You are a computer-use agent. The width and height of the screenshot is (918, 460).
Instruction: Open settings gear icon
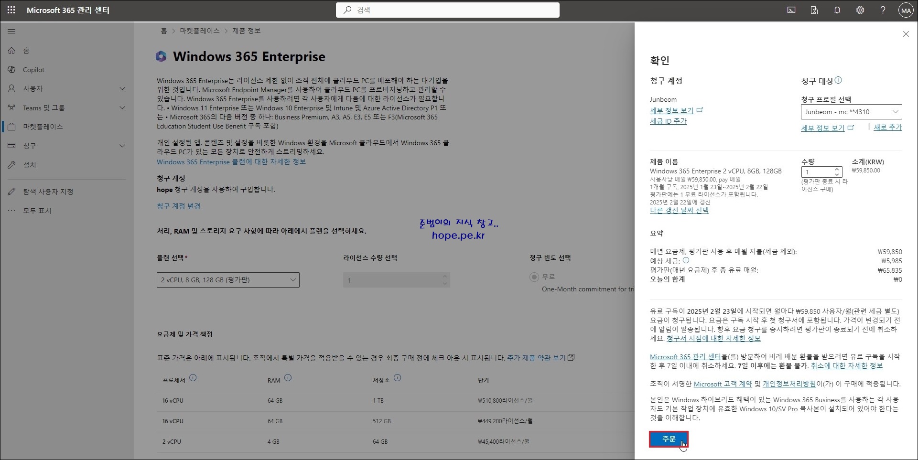pyautogui.click(x=860, y=10)
